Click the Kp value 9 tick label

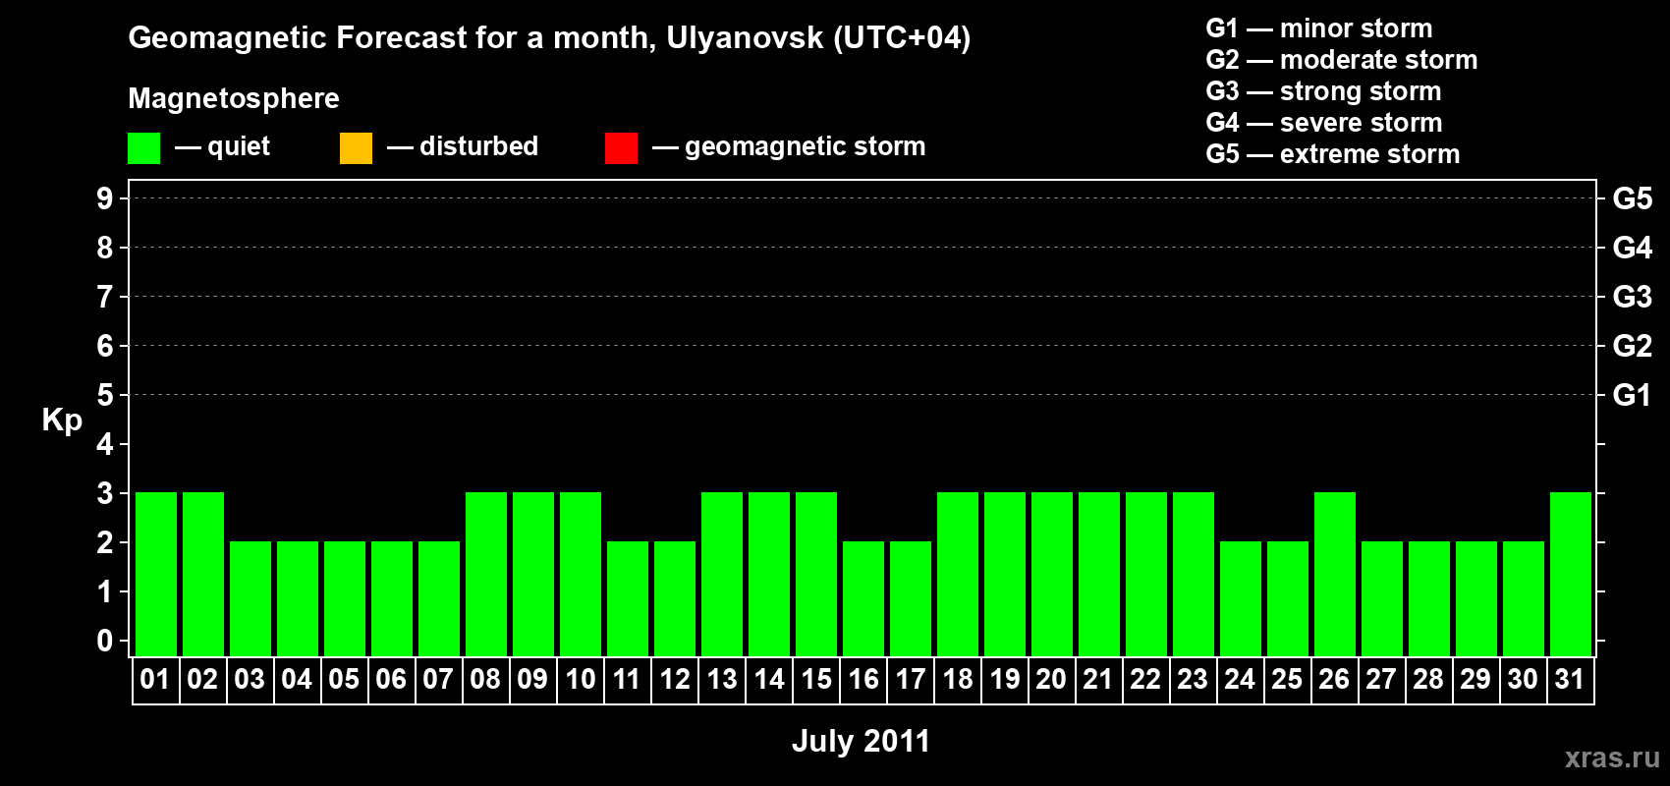tap(105, 198)
